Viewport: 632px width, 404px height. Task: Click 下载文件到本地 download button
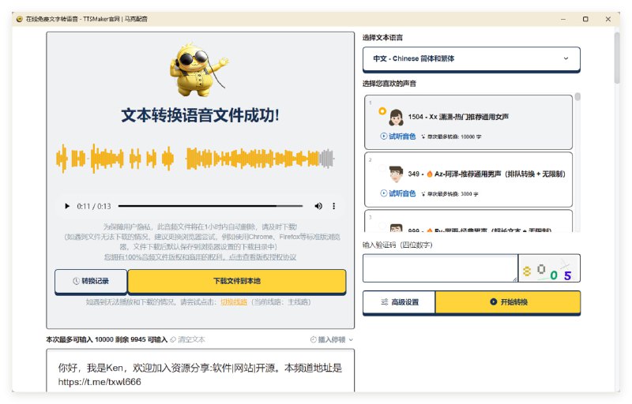237,281
